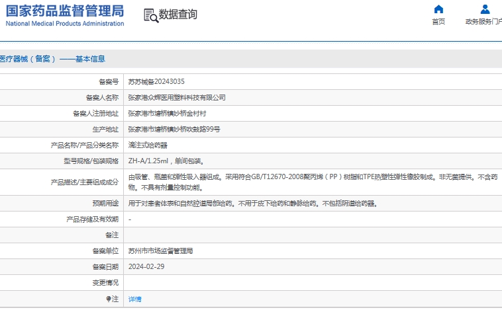The image size is (502, 312).
Task: Click the 型号规格/包装规格 label
Action: pos(91,161)
